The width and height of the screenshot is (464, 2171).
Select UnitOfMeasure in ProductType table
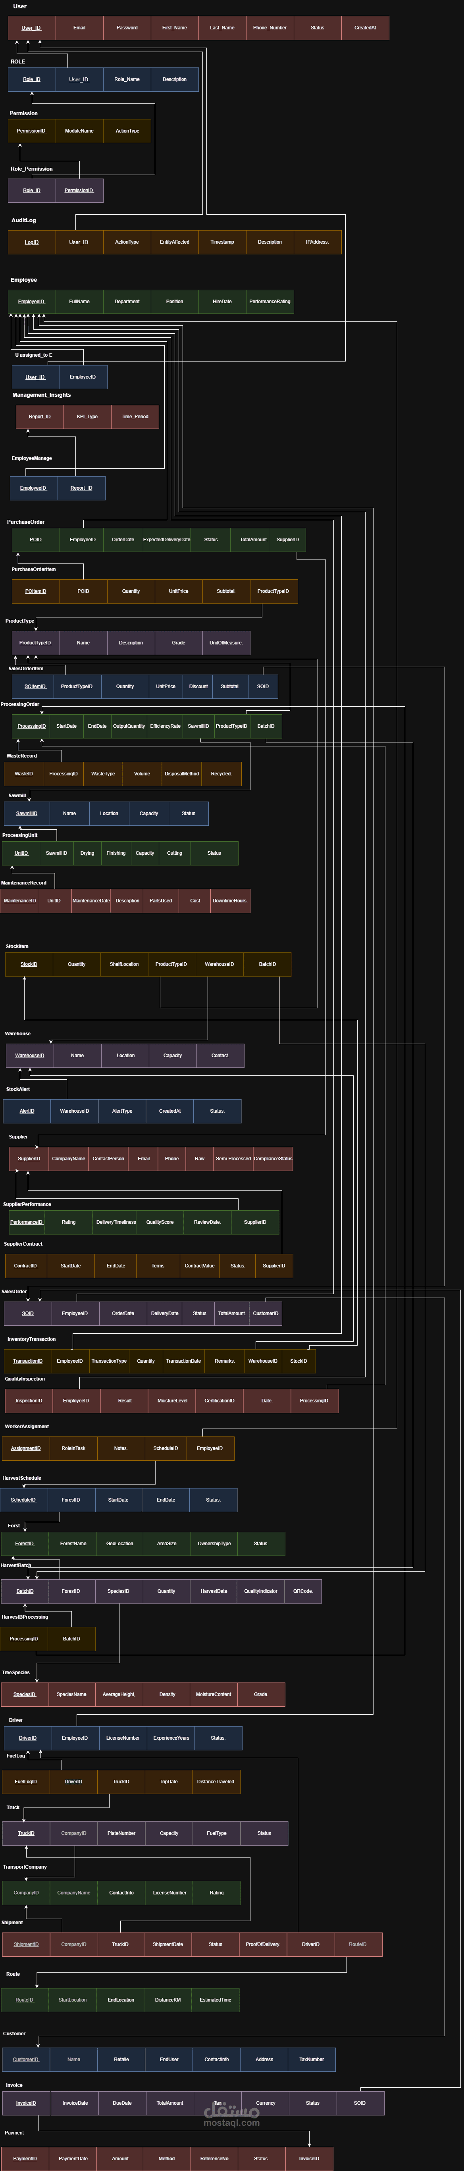[226, 643]
